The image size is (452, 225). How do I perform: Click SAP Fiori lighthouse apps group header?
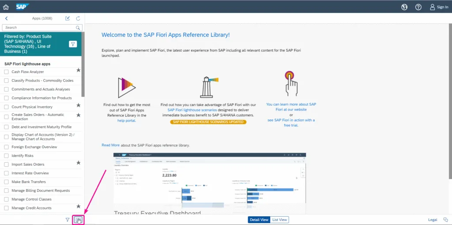tap(27, 64)
